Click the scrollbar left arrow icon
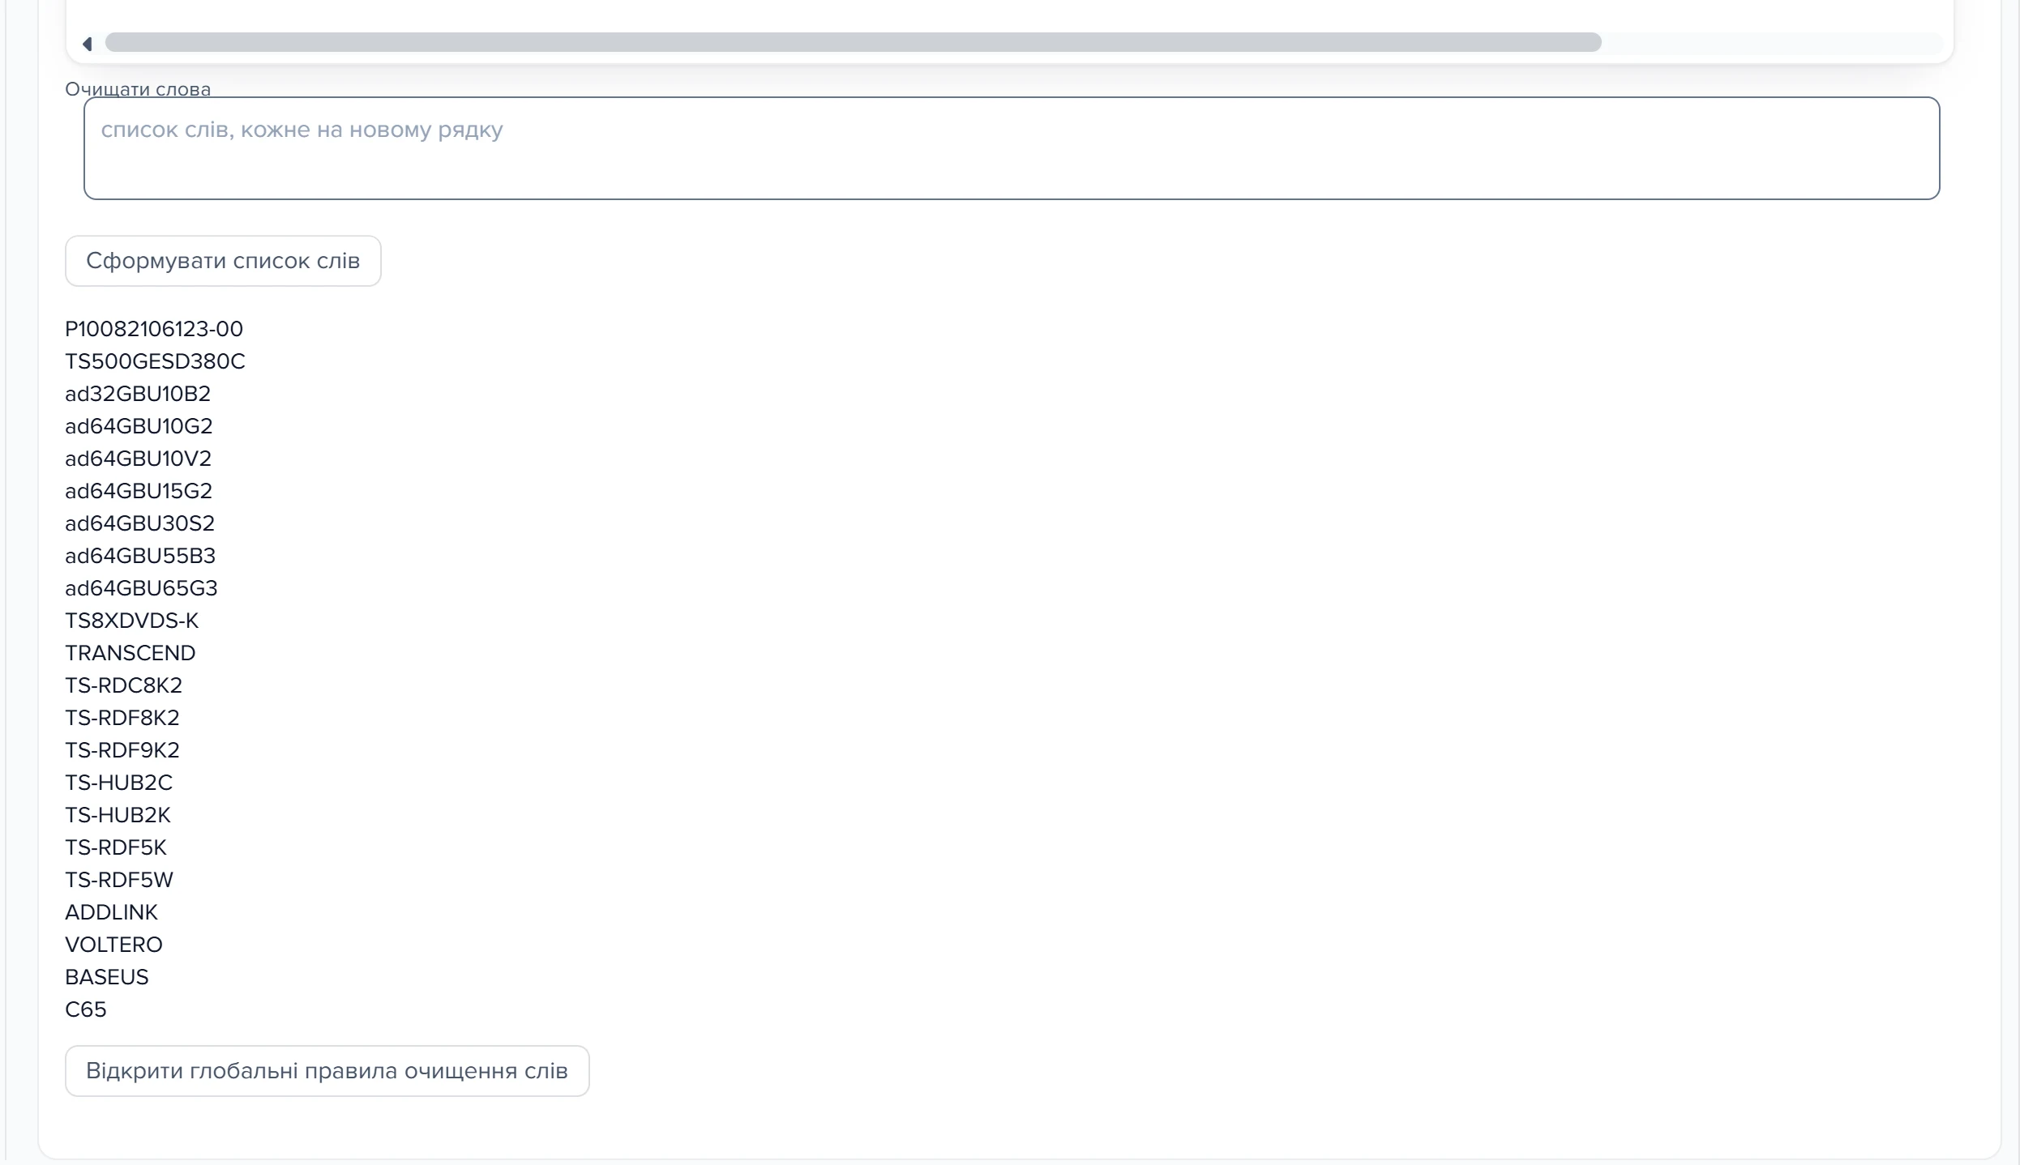Screen dimensions: 2020x1165 coord(88,44)
